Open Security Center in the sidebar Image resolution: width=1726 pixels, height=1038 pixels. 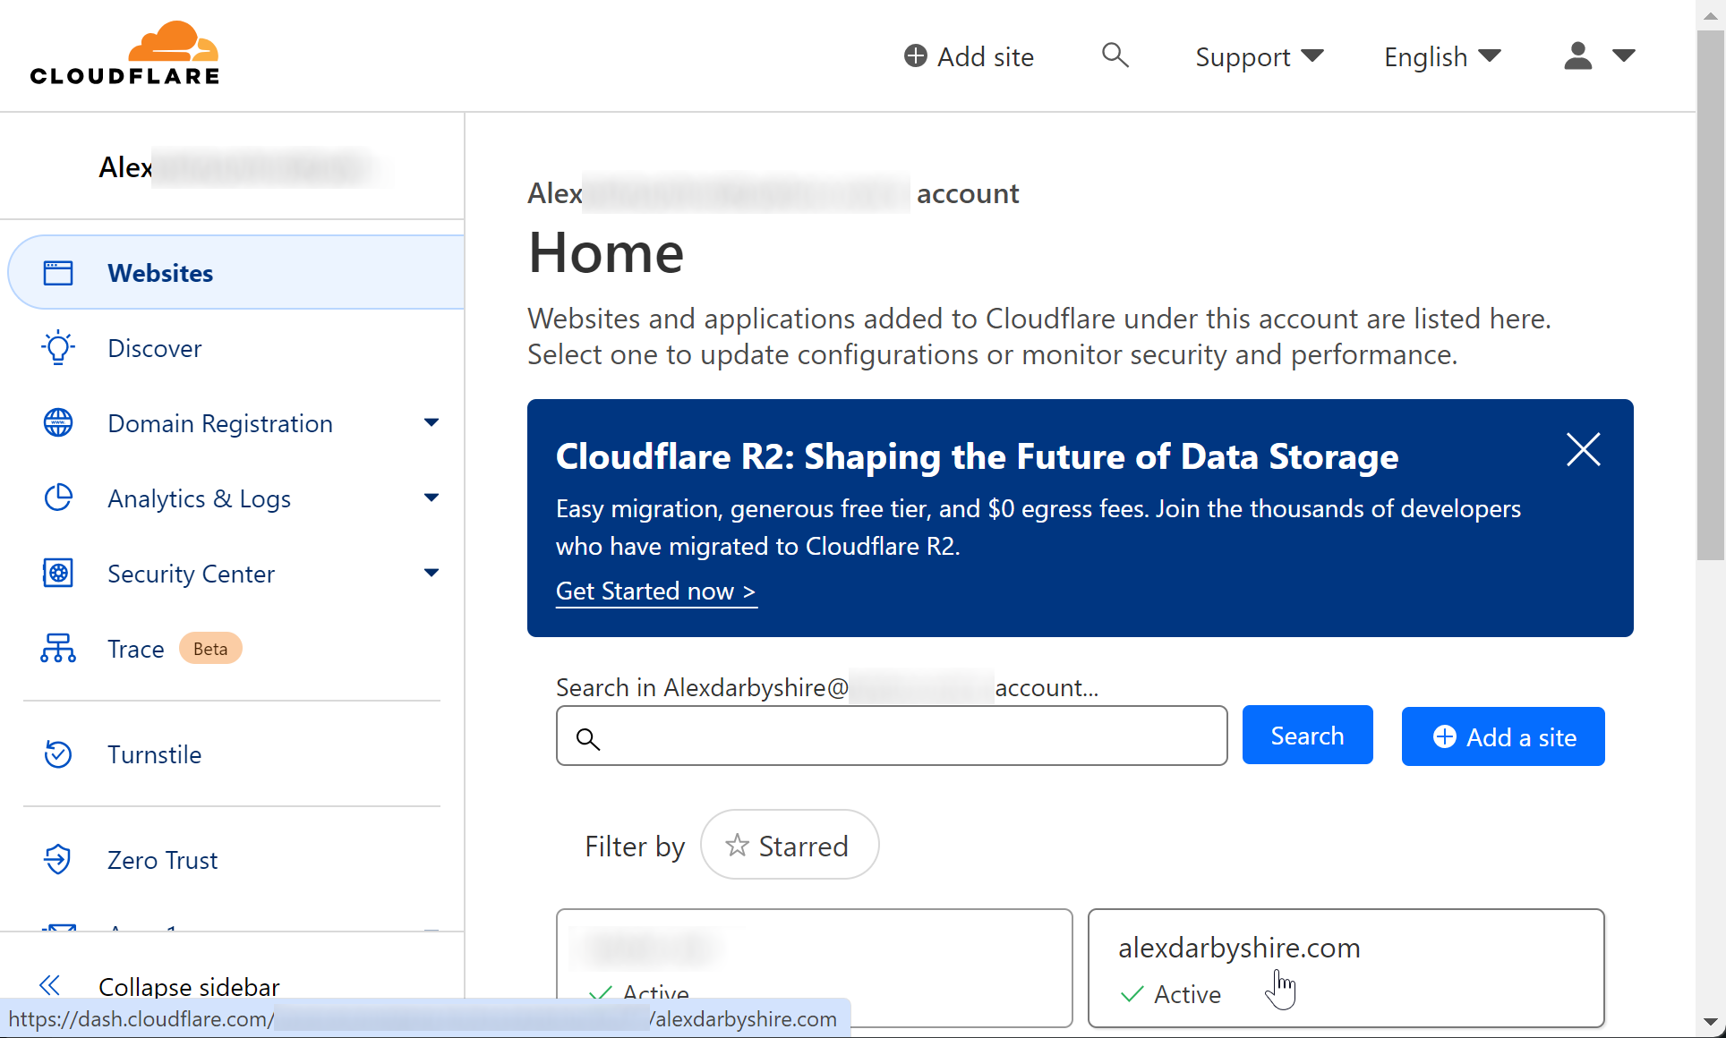coord(191,574)
